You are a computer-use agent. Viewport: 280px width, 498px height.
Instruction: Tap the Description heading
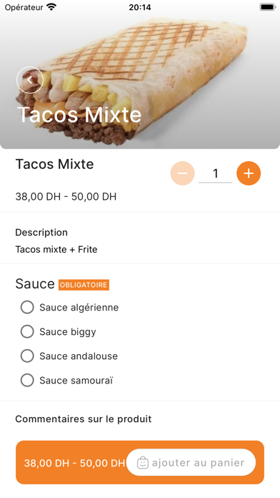41,233
